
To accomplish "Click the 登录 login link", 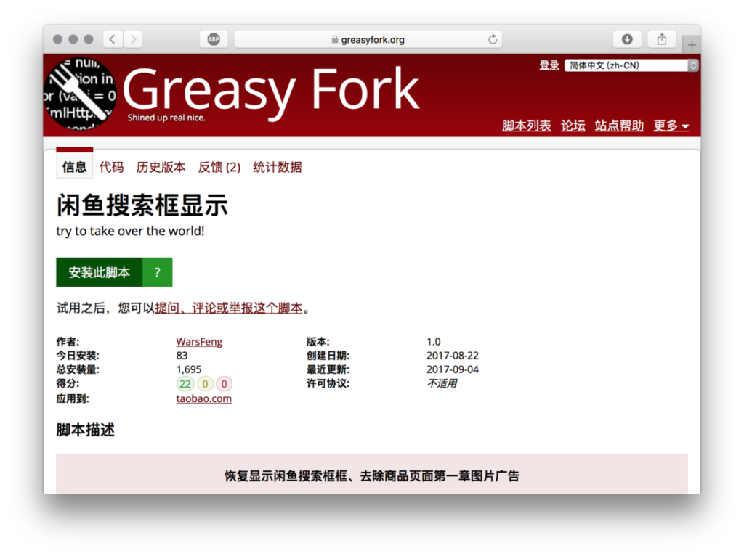I will tap(549, 65).
